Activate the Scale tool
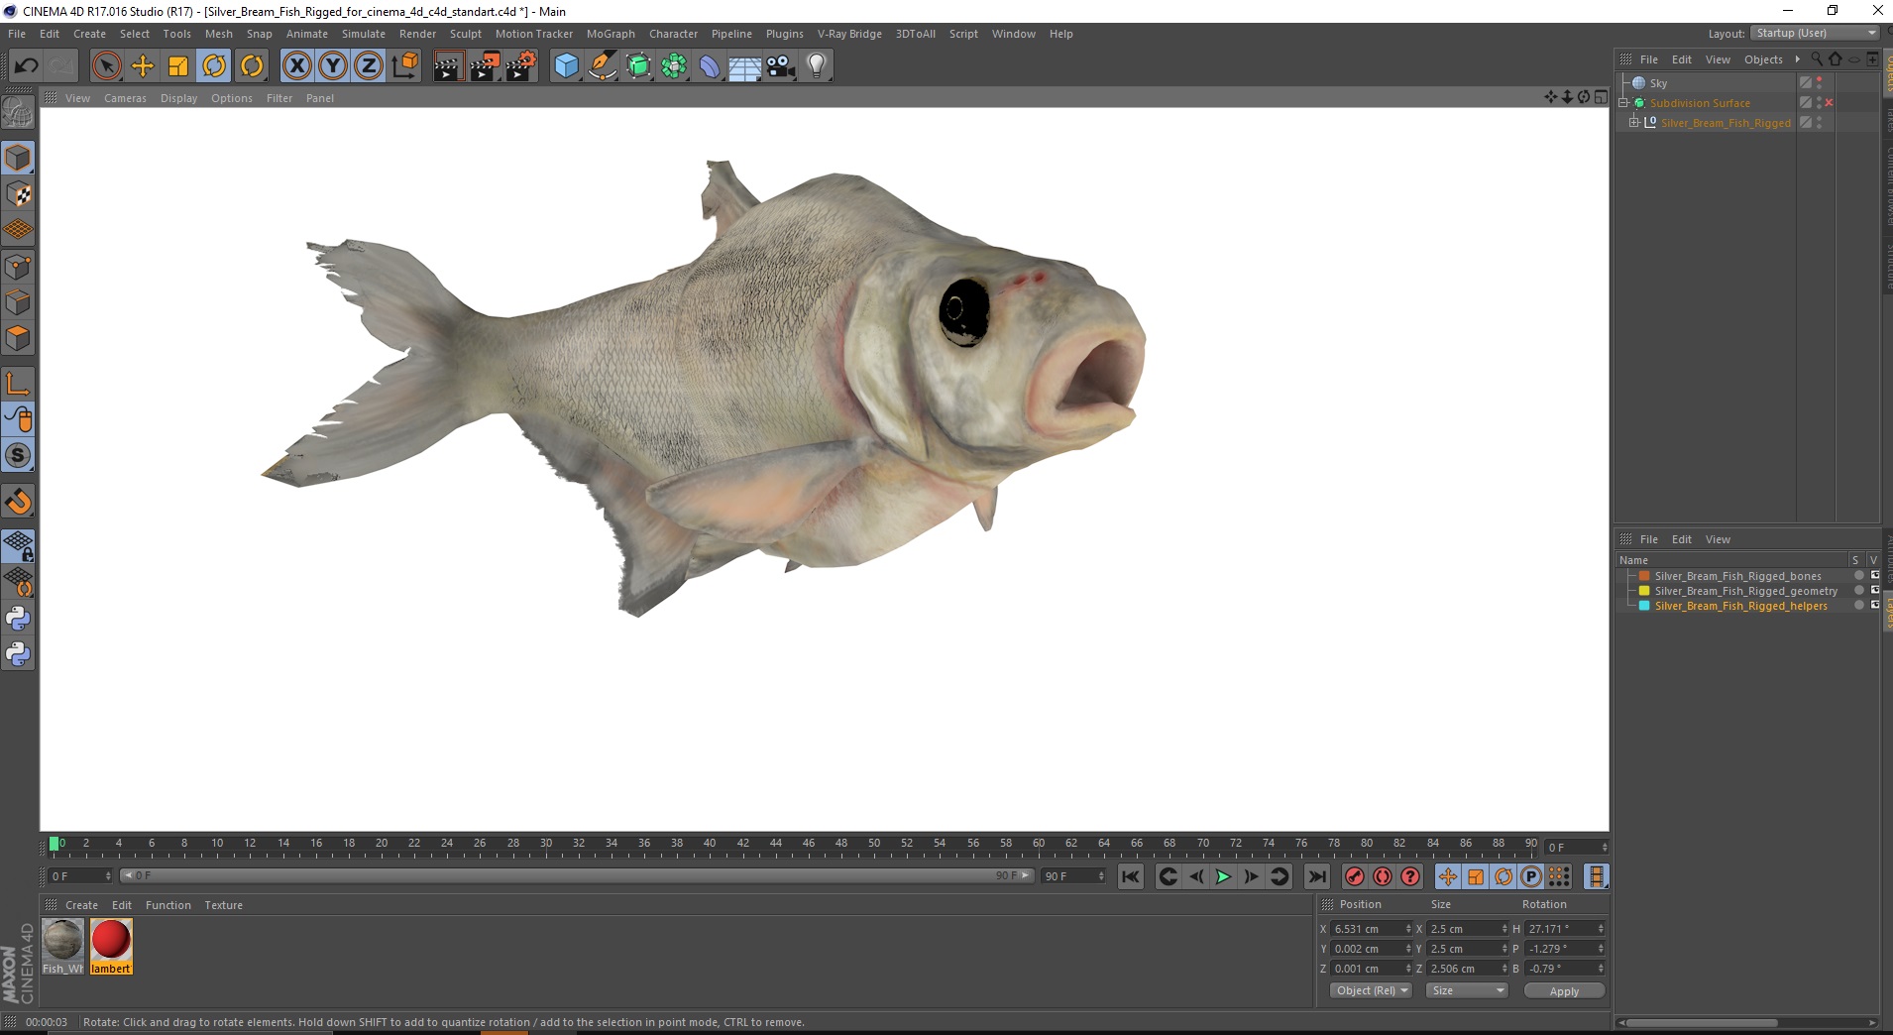Screen dimensions: 1893x1035 coord(178,66)
